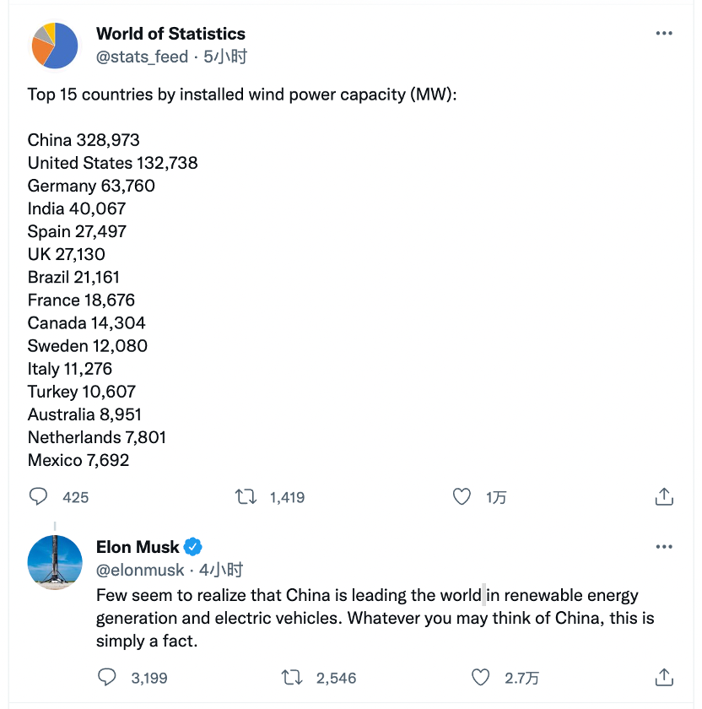
Task: Like the World of Statistics tweet
Action: point(462,497)
